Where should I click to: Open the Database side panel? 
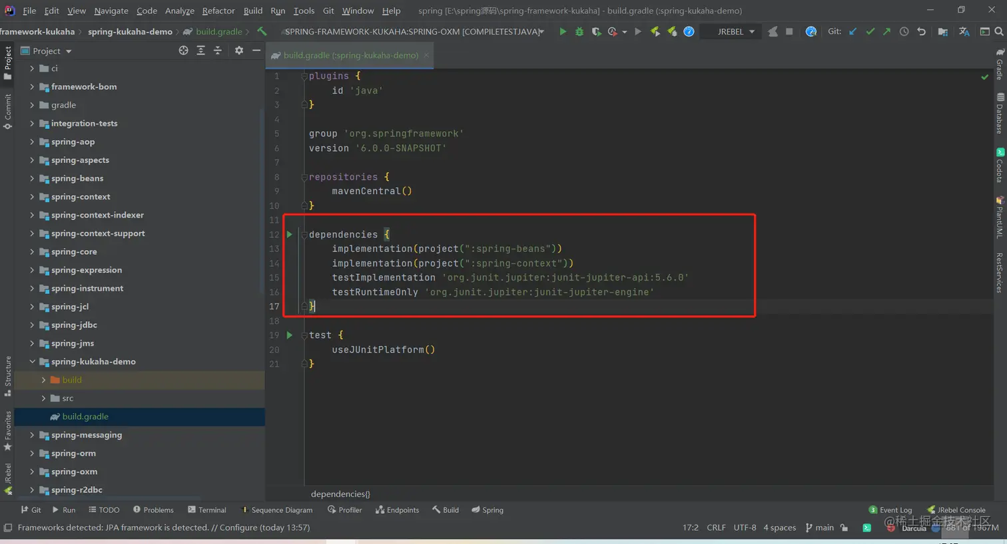1000,113
